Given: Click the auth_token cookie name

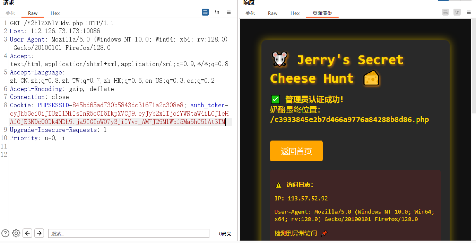Looking at the screenshot, I should [x=208, y=105].
